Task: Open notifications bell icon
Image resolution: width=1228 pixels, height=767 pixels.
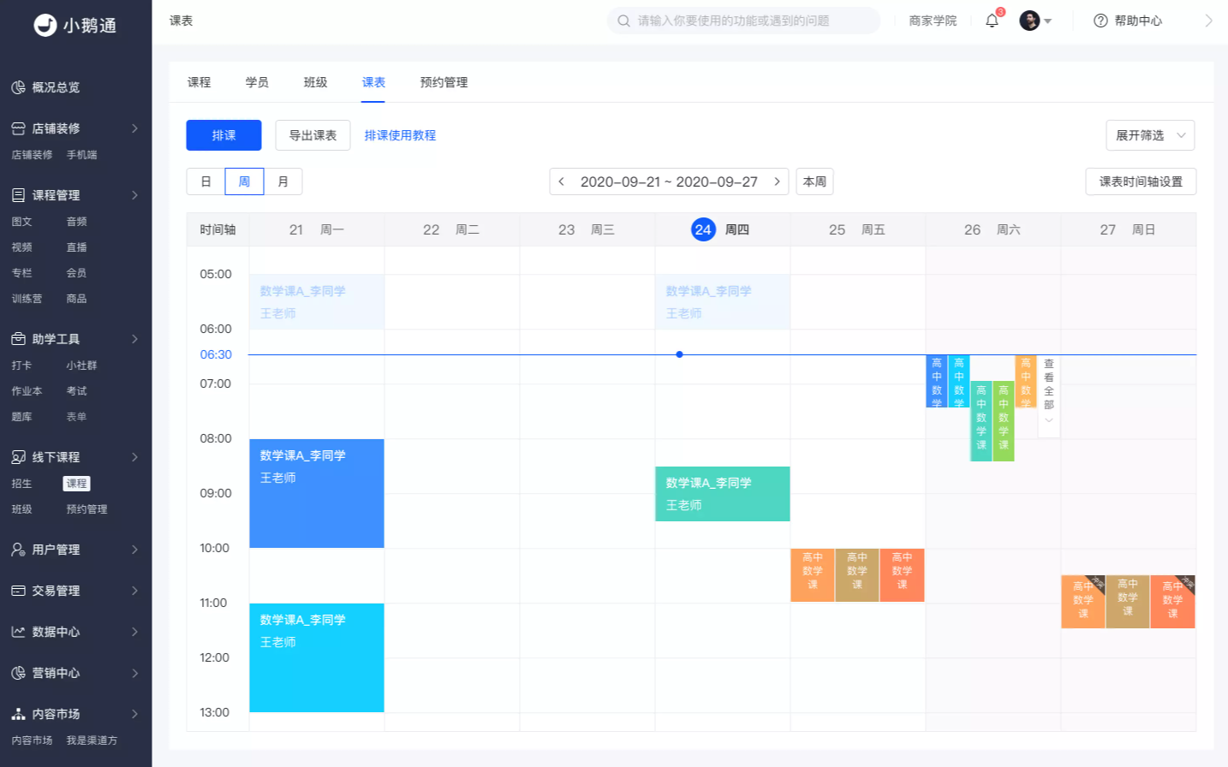Action: 992,21
